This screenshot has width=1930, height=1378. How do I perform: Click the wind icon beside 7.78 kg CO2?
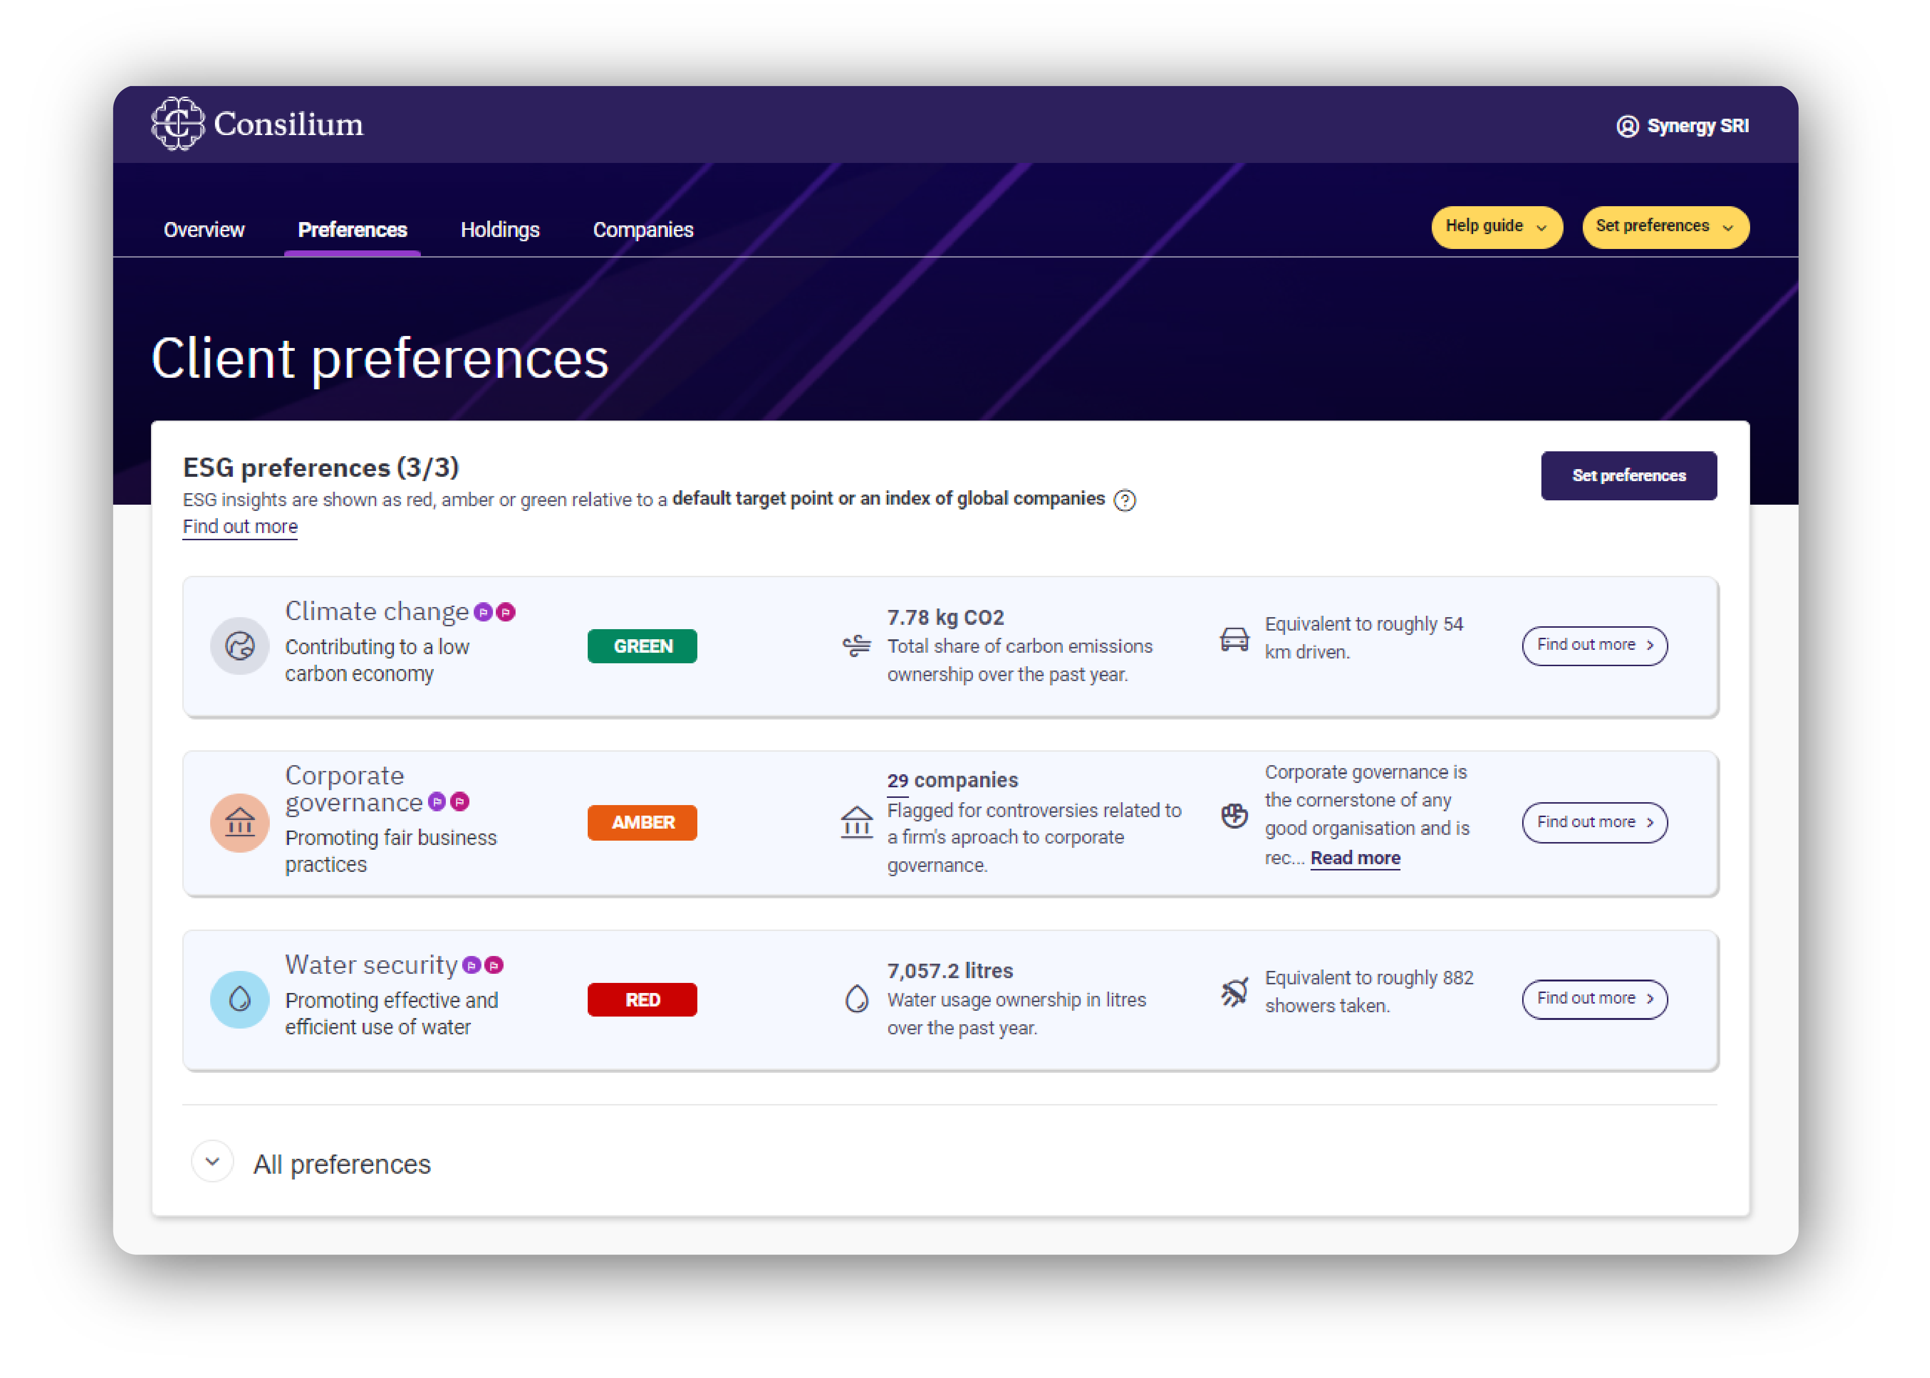pos(856,646)
